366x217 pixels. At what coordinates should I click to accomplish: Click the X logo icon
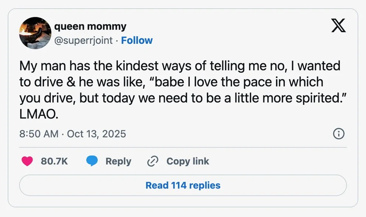pos(339,26)
